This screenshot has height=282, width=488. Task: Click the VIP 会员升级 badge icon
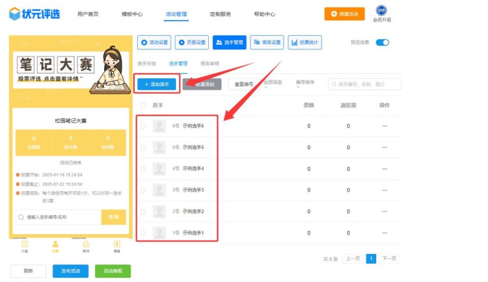(x=381, y=10)
